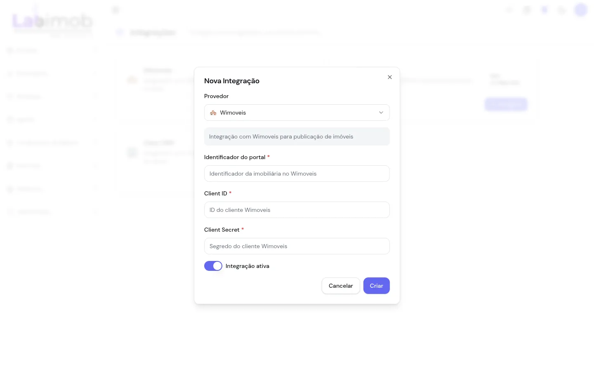Submit with the Criar button
This screenshot has width=594, height=371.
pos(377,286)
